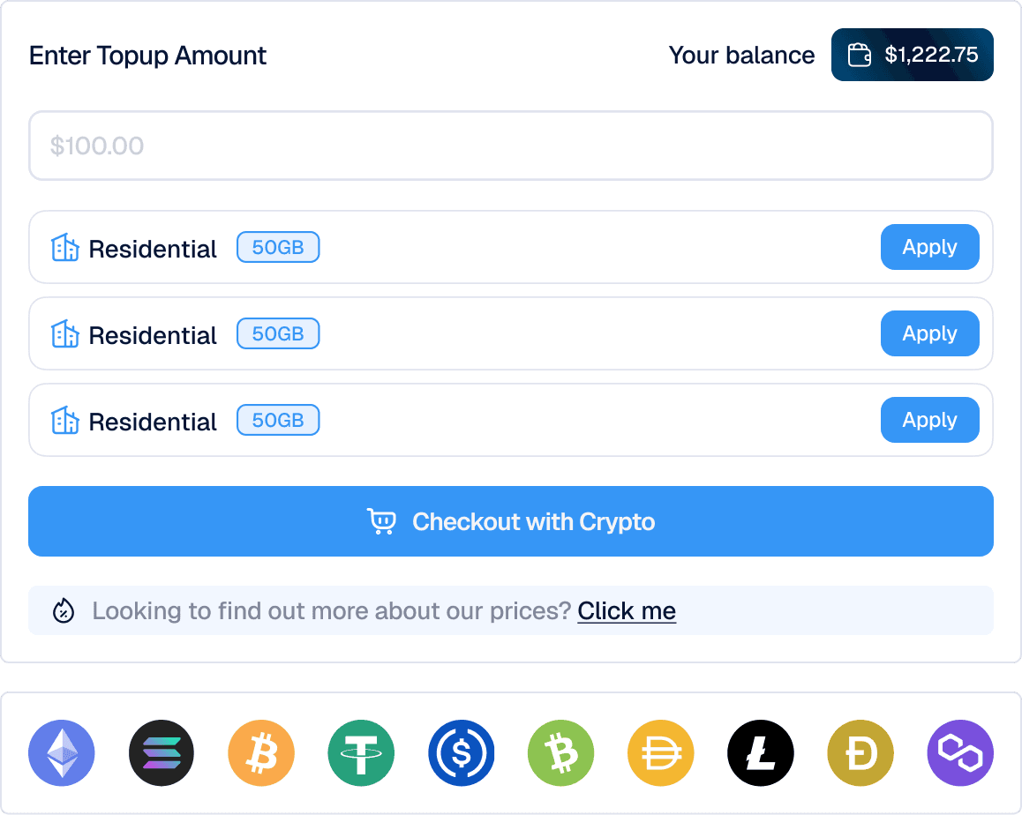Apply the last Residential 50GB plan
Viewport: 1022px width, 815px height.
point(929,420)
